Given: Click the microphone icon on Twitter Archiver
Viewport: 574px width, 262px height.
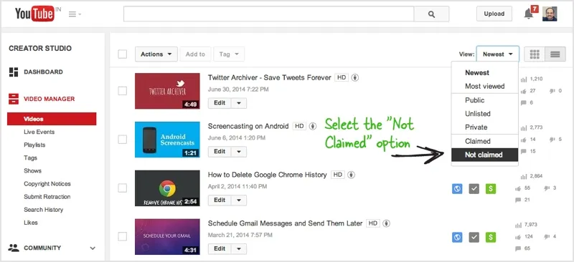Looking at the screenshot, I should click(355, 77).
